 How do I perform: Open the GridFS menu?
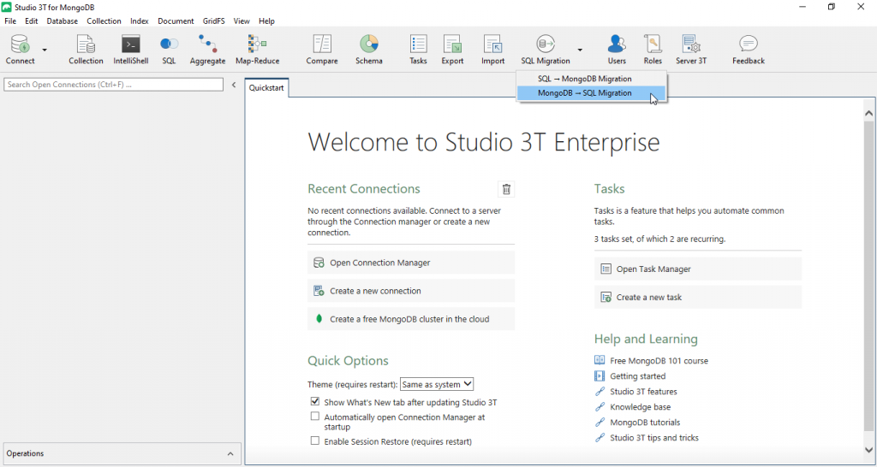(x=213, y=21)
